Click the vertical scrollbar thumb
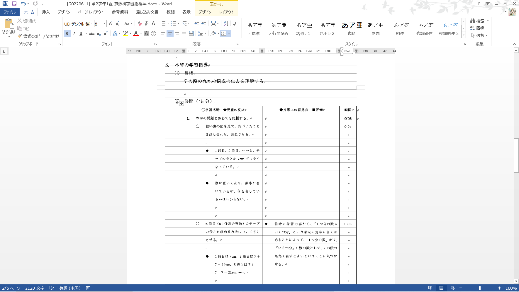 point(516,156)
